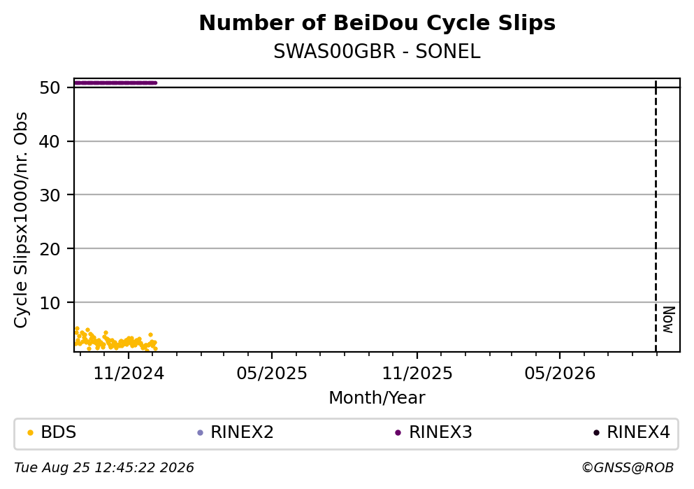694x489 pixels.
Task: Select the RINEX3 legend label
Action: 440,432
